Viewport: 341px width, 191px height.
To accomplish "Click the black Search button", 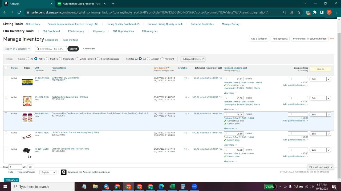I will click(73, 49).
